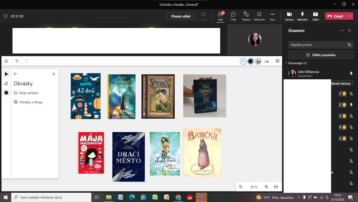This screenshot has width=358, height=202.
Task: Expand the Odejít dropdown arrow
Action: (x=349, y=16)
